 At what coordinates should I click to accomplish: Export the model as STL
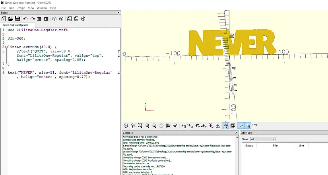click(69, 19)
